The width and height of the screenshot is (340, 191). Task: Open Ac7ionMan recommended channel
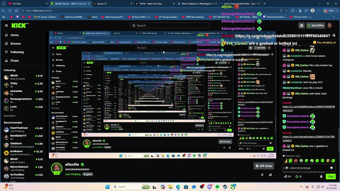23,176
